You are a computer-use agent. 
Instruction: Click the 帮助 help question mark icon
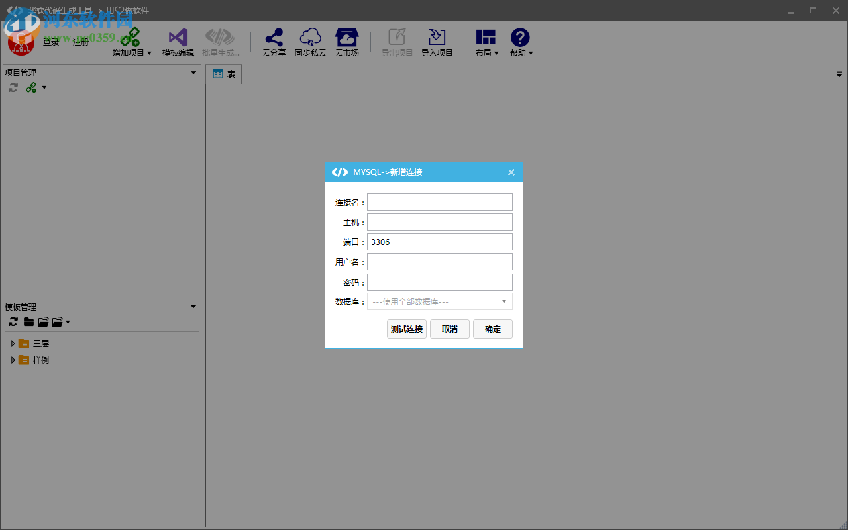pos(520,38)
